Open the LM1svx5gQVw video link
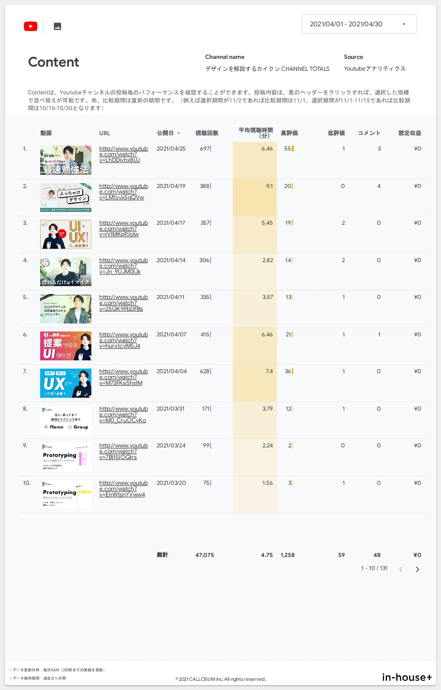 (123, 192)
